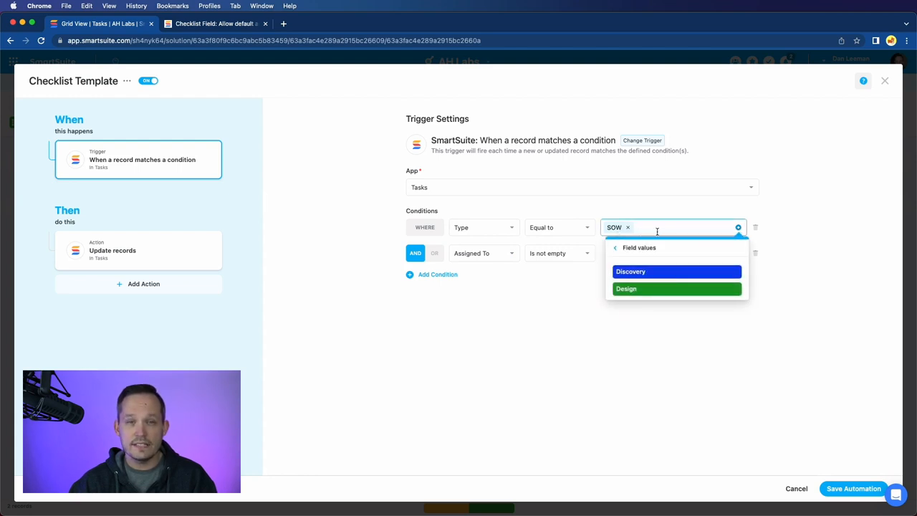Open the Window menu

tap(261, 6)
